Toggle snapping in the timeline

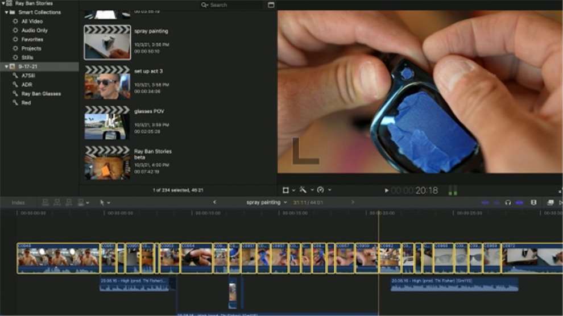click(x=519, y=203)
